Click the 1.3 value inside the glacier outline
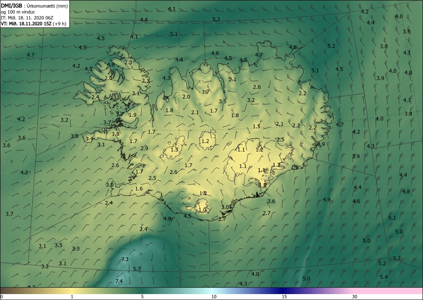Viewport: 423px width, 300px height. click(x=175, y=149)
